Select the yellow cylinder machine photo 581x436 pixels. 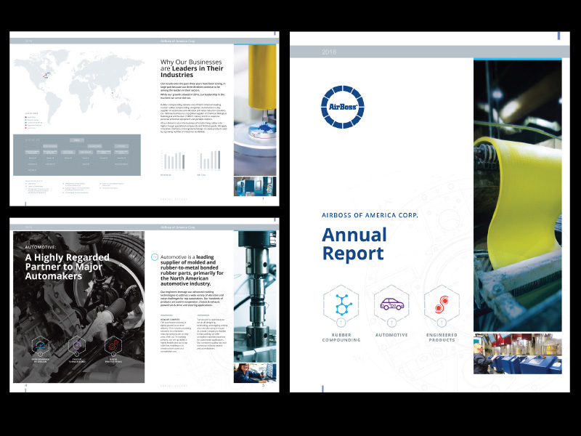[255, 110]
